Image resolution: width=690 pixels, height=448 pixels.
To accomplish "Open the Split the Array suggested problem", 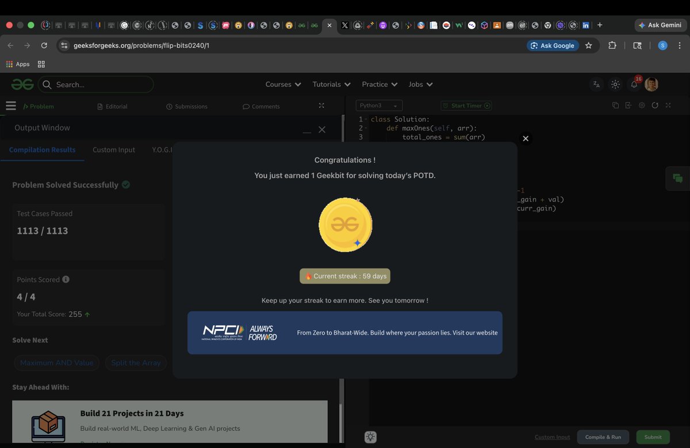I will 136,362.
